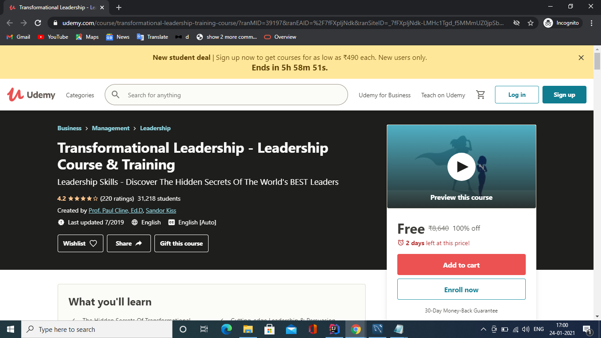Viewport: 601px width, 338px height.
Task: Open a new browser tab
Action: (119, 7)
